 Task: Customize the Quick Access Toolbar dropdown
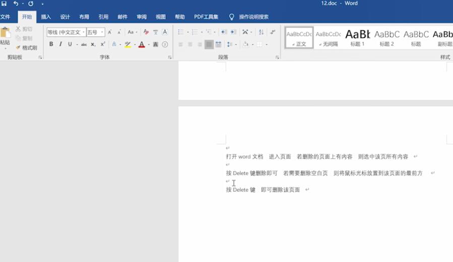click(x=42, y=4)
